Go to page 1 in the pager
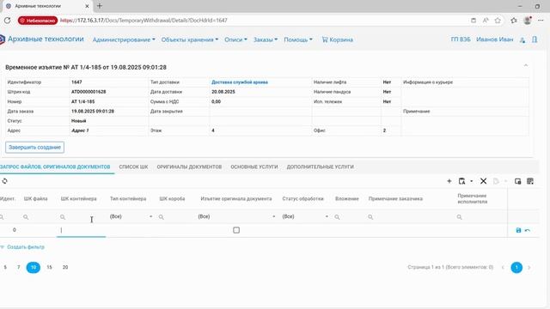 (x=516, y=267)
